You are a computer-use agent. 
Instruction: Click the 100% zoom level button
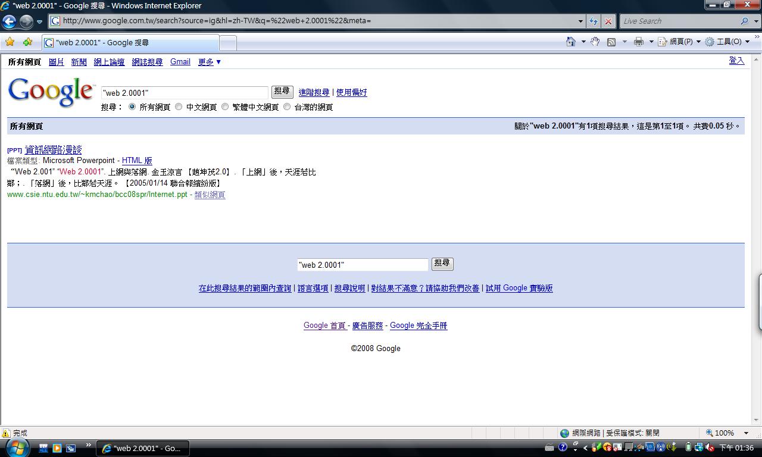point(720,433)
